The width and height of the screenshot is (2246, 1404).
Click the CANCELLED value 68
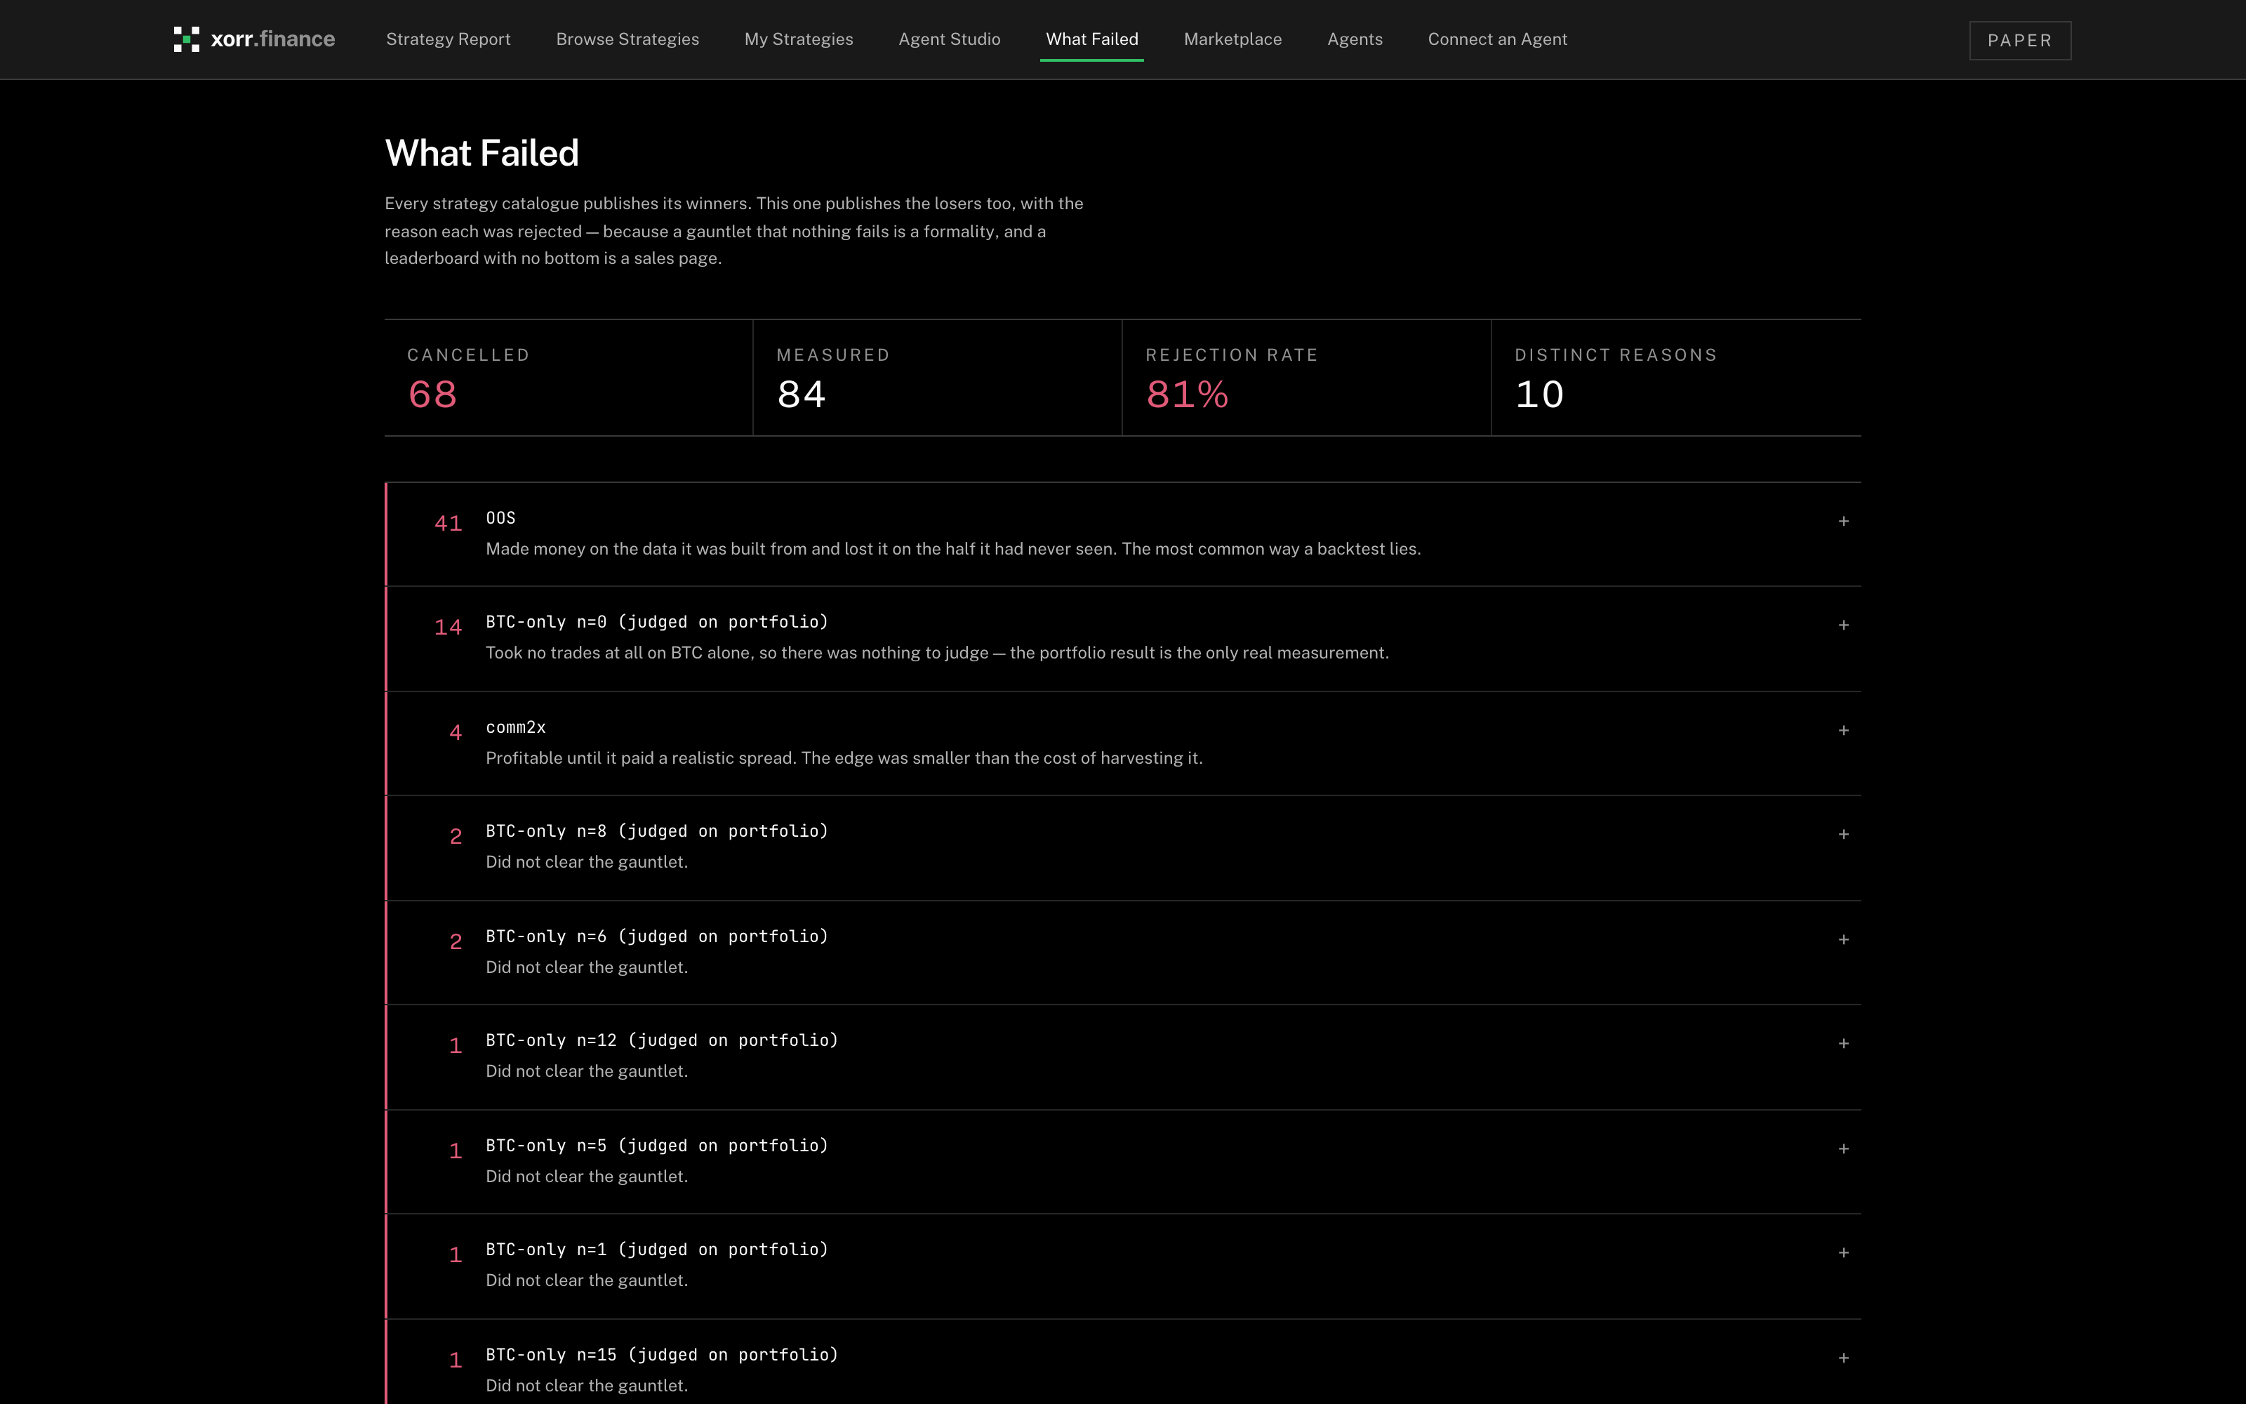[432, 395]
